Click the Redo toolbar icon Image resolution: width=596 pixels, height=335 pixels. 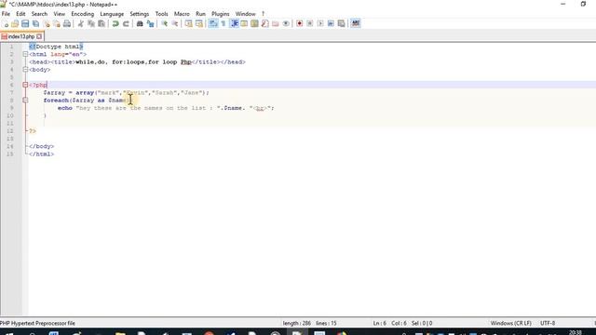(x=126, y=23)
